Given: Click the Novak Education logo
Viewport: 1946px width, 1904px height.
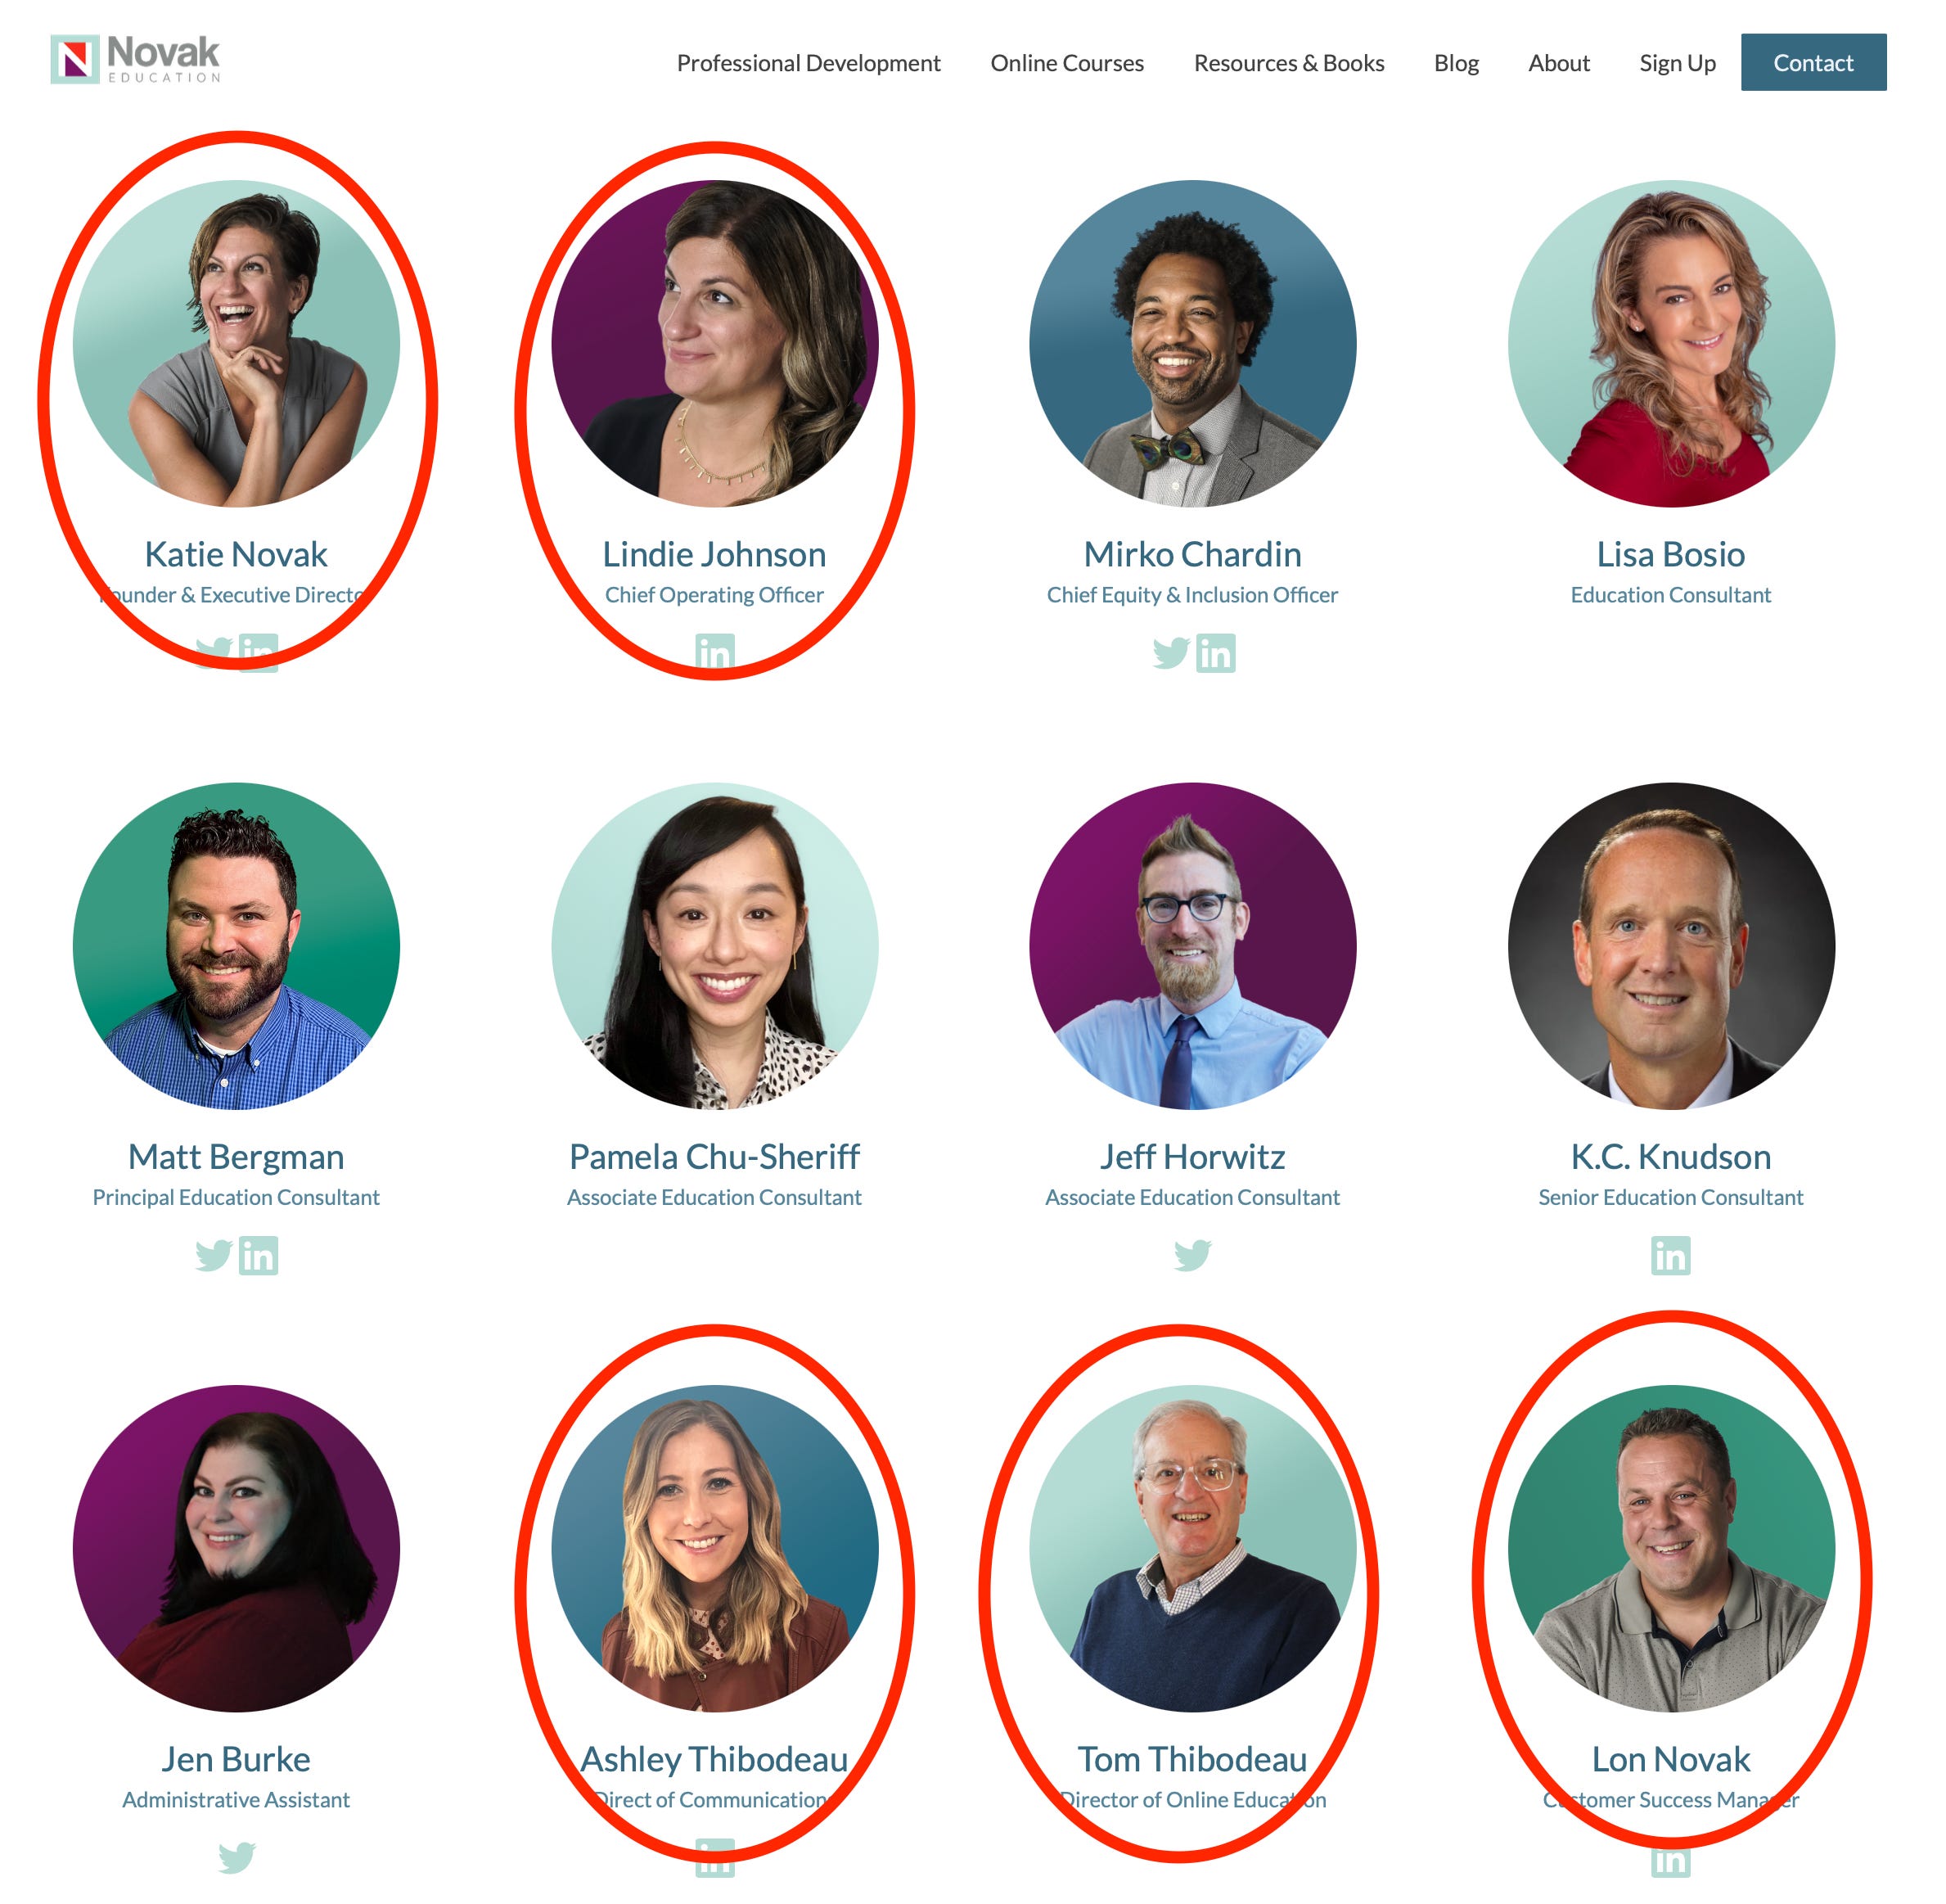Looking at the screenshot, I should coord(135,60).
